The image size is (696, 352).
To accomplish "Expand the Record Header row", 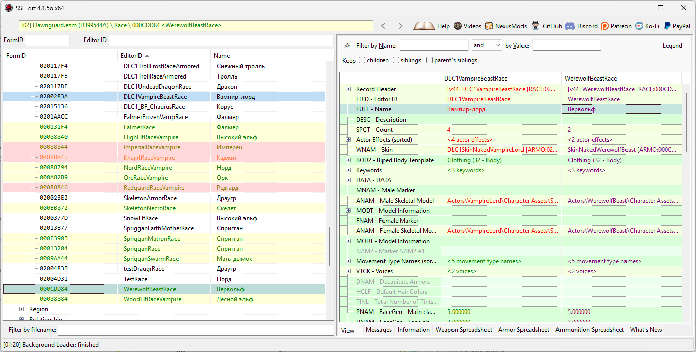I will [349, 89].
